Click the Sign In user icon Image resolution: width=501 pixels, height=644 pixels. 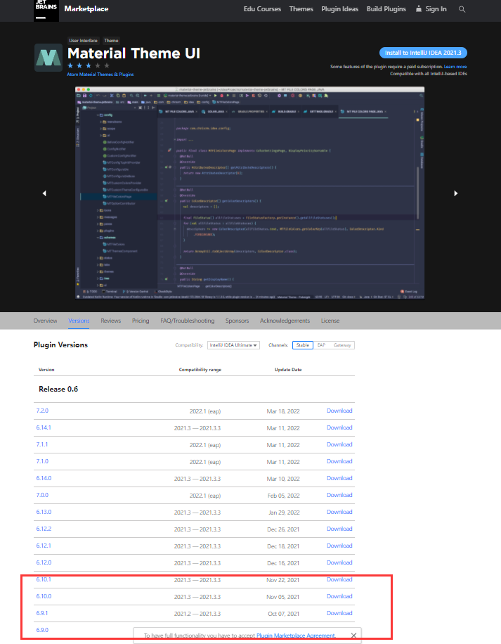[419, 8]
